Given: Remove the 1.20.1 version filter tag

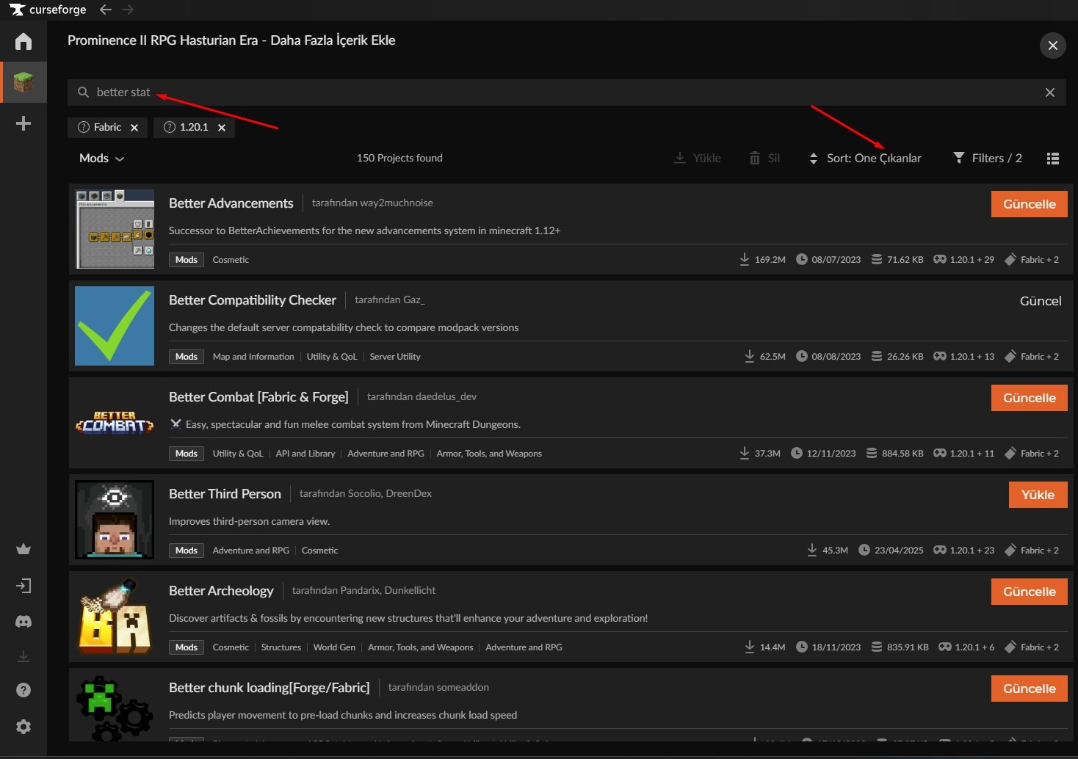Looking at the screenshot, I should click(222, 128).
